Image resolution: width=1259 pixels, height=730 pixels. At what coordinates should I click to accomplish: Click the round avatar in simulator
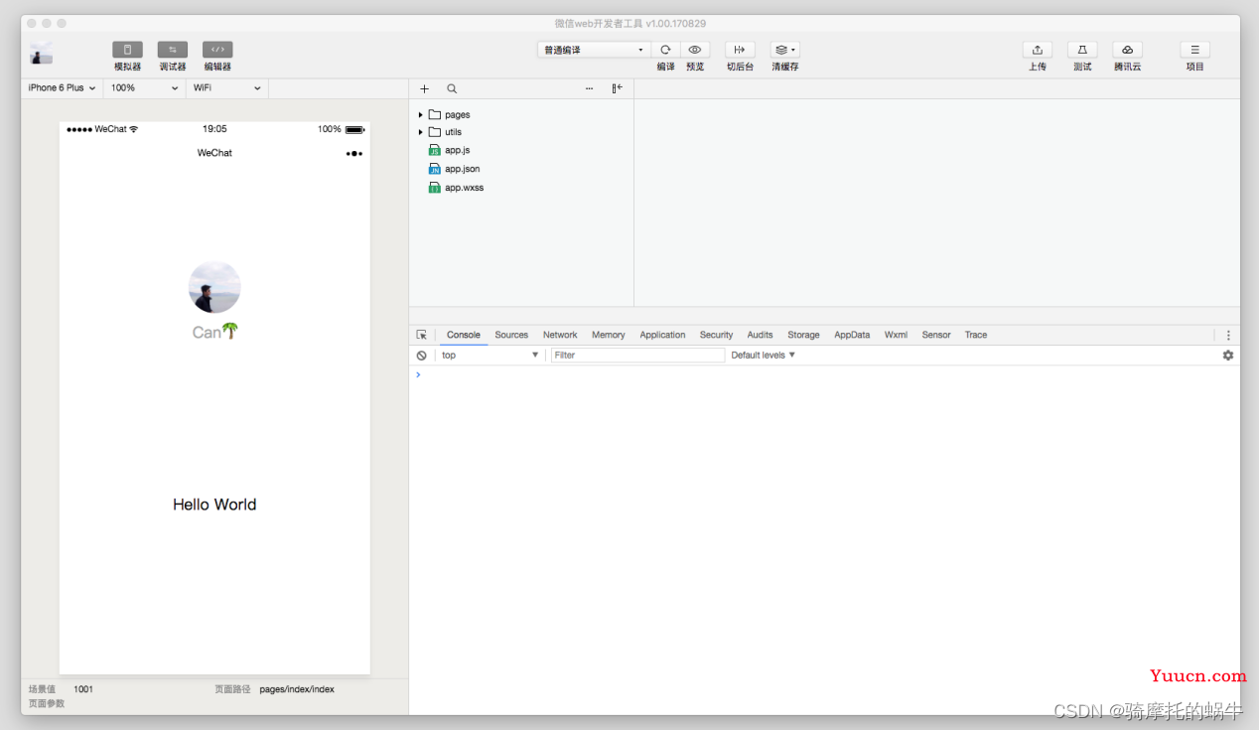click(x=214, y=288)
